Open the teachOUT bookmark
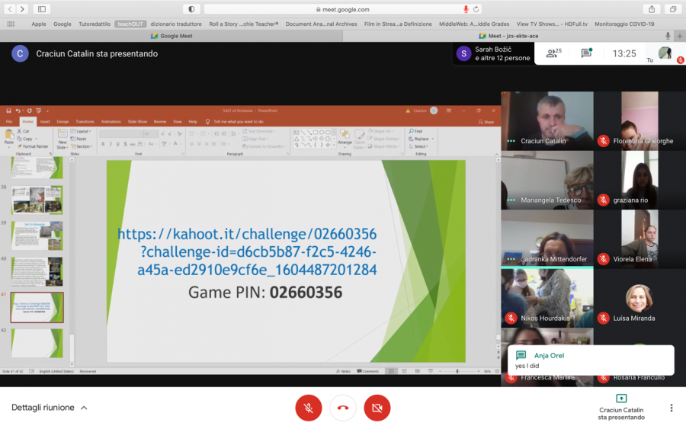This screenshot has width=686, height=429. coord(130,24)
